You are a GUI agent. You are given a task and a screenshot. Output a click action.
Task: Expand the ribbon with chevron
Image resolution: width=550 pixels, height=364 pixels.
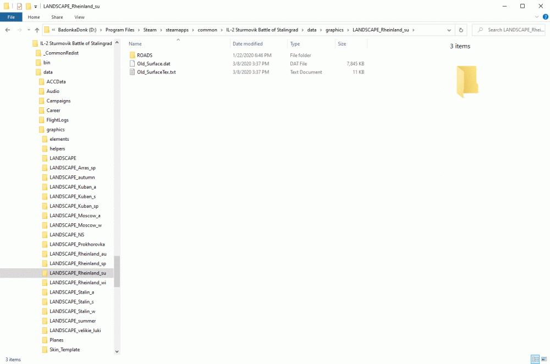tap(536, 17)
